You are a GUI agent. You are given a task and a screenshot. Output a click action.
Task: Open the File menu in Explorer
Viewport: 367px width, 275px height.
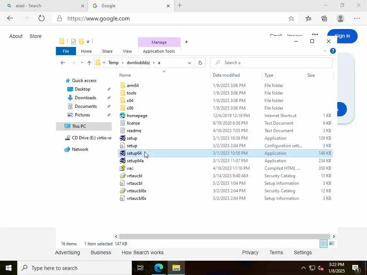pyautogui.click(x=66, y=51)
